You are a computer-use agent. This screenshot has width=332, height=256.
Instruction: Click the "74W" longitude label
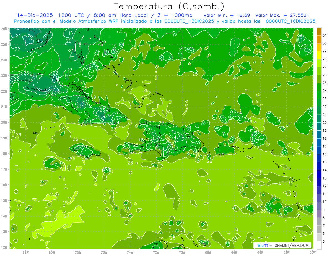[x=130, y=252]
